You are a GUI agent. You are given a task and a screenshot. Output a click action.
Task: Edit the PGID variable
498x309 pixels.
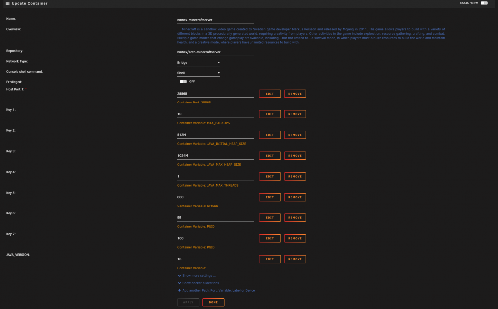pyautogui.click(x=270, y=238)
